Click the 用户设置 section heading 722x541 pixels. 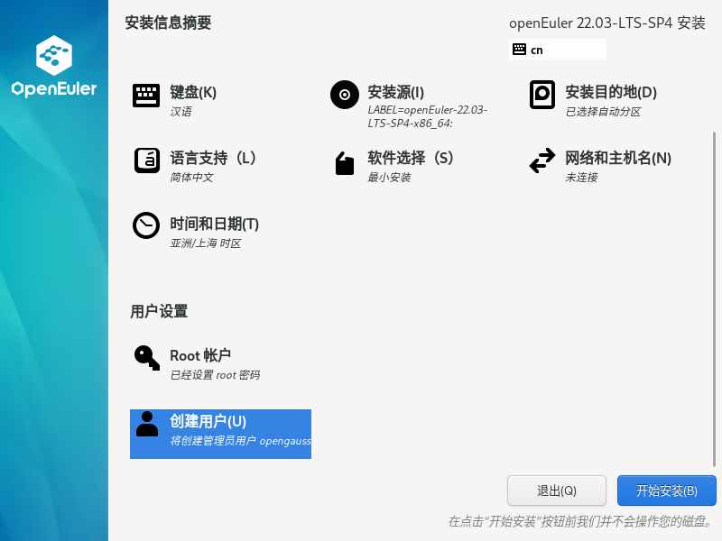click(x=159, y=311)
